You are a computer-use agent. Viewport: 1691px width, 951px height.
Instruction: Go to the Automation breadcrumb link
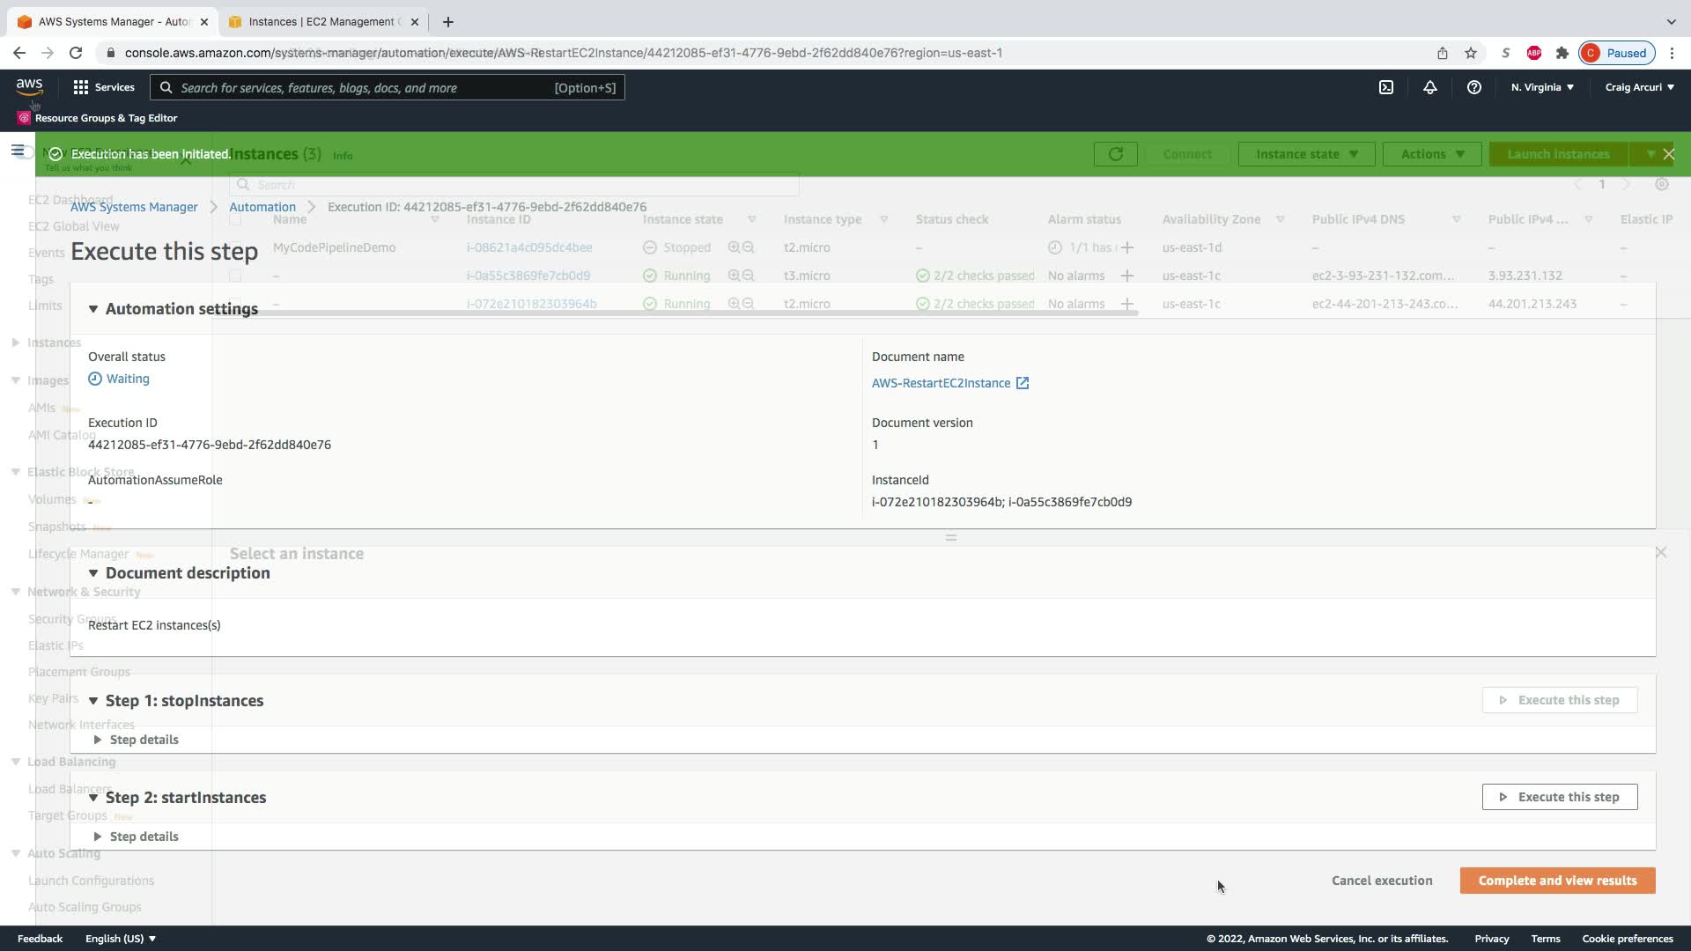pyautogui.click(x=262, y=207)
